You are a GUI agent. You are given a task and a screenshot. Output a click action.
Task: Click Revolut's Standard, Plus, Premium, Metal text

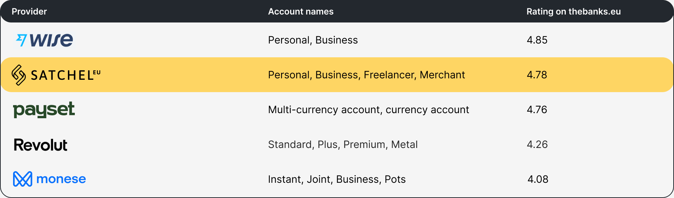pos(343,144)
